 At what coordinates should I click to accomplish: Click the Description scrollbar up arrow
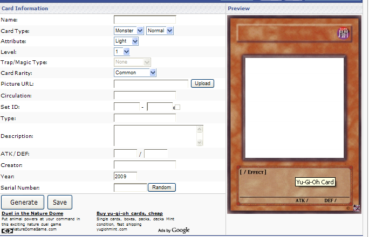pos(200,129)
